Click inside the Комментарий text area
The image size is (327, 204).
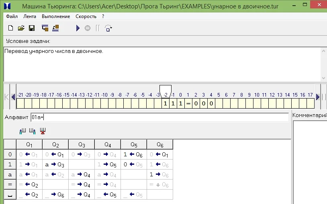click(x=310, y=162)
